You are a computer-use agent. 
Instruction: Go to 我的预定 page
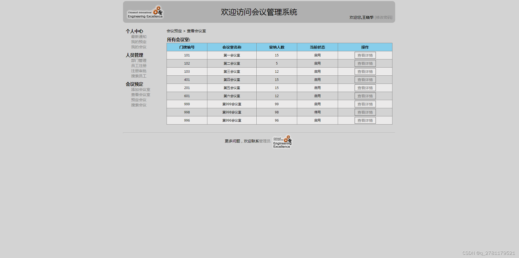[x=139, y=42]
